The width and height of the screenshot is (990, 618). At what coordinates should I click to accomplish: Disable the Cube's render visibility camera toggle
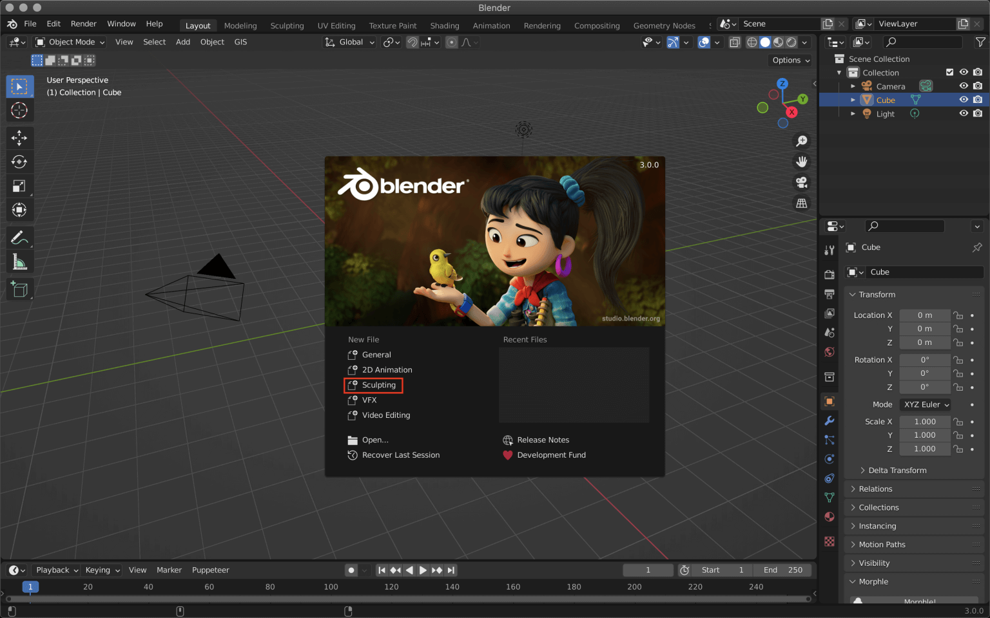[x=978, y=99]
